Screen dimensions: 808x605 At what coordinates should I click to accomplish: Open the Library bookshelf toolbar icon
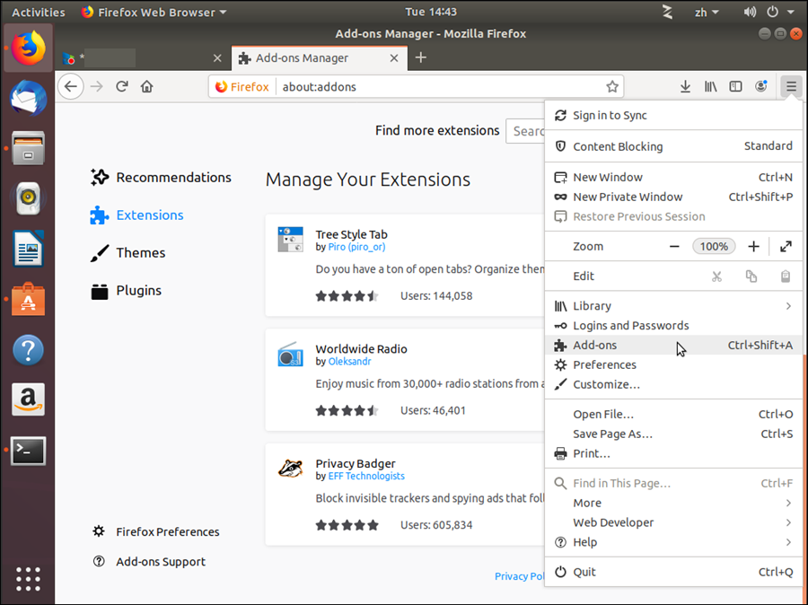(710, 87)
